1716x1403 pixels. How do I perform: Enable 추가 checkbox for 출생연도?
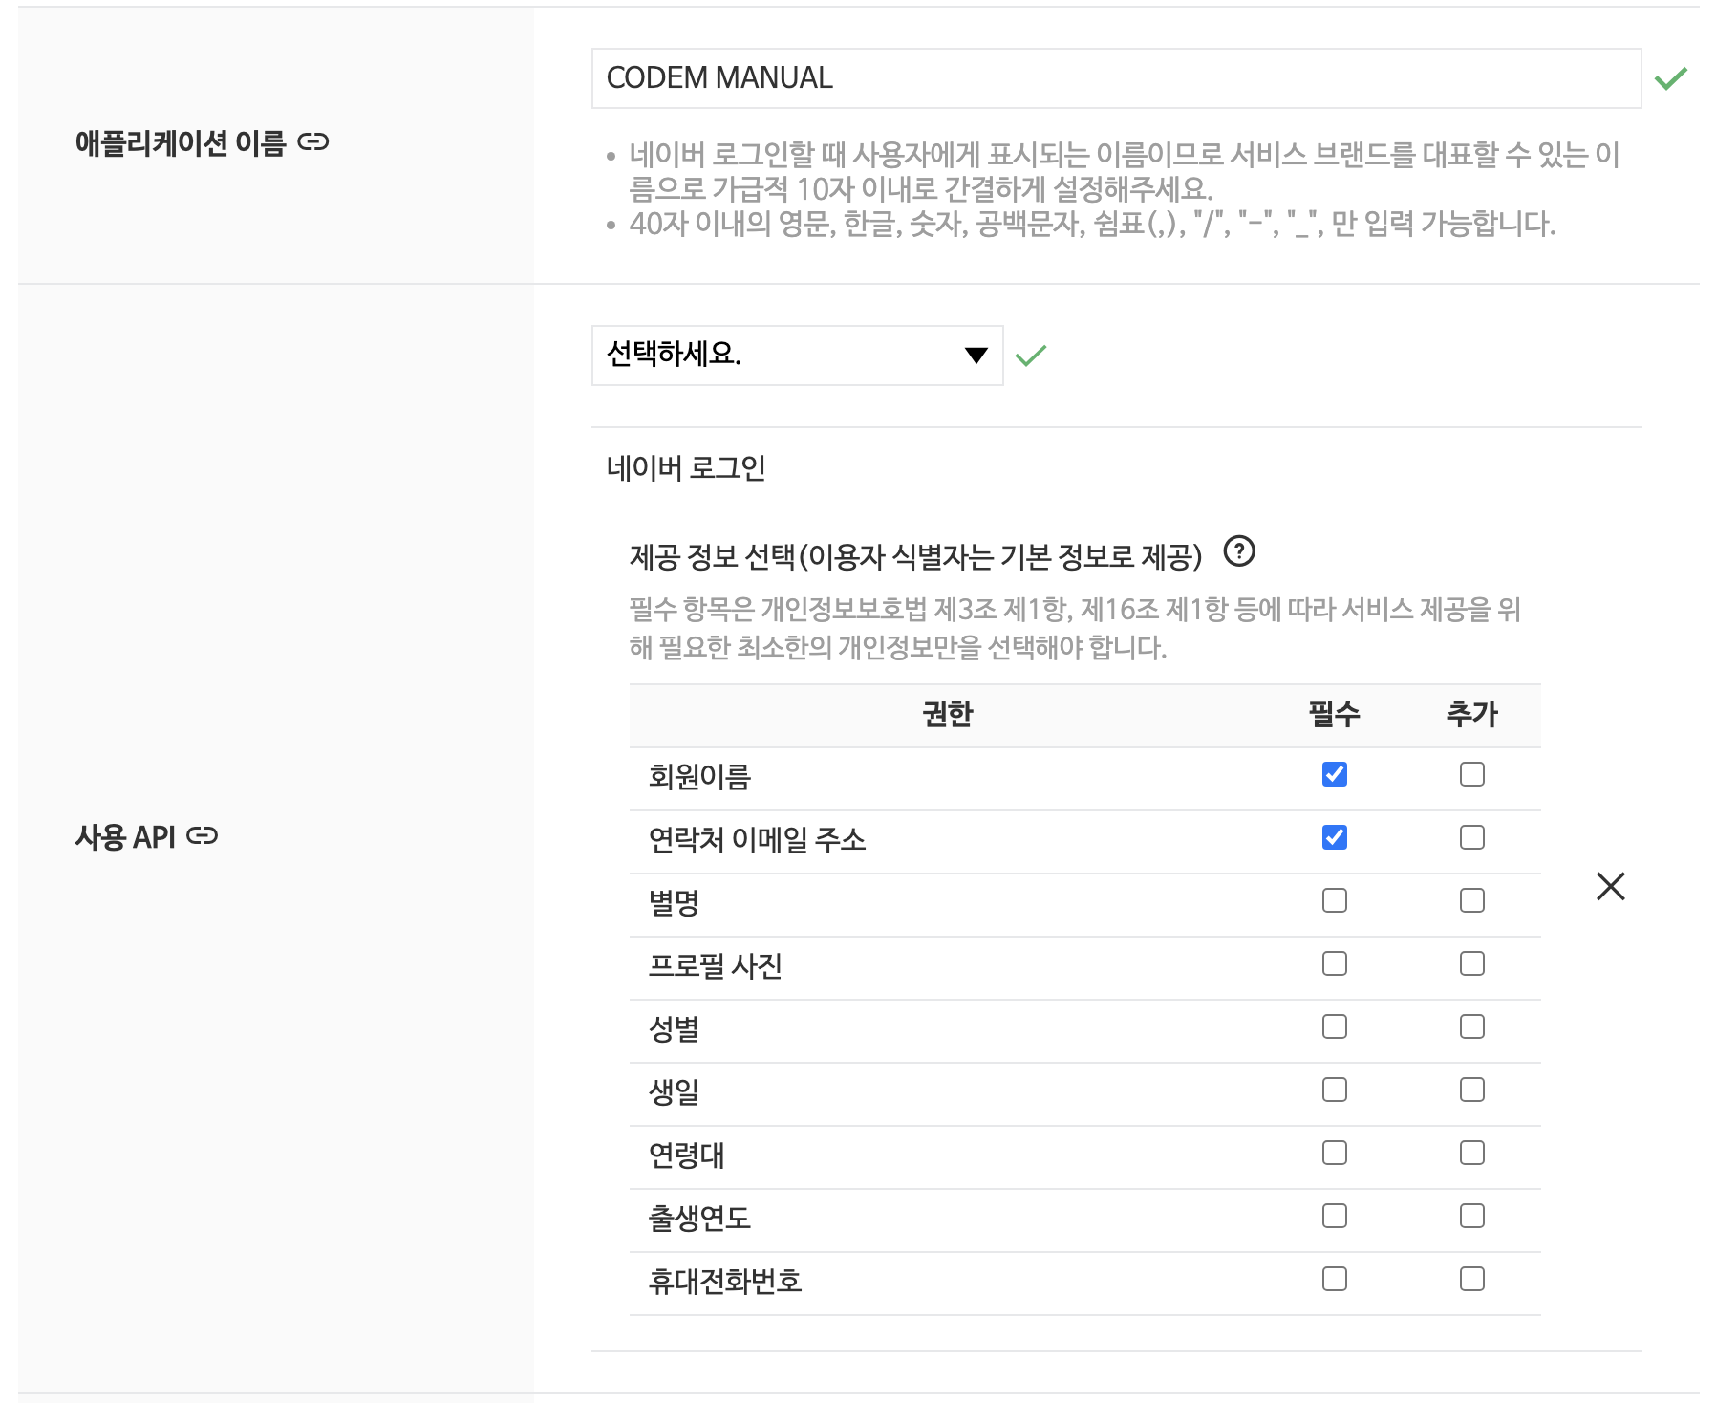click(1472, 1216)
